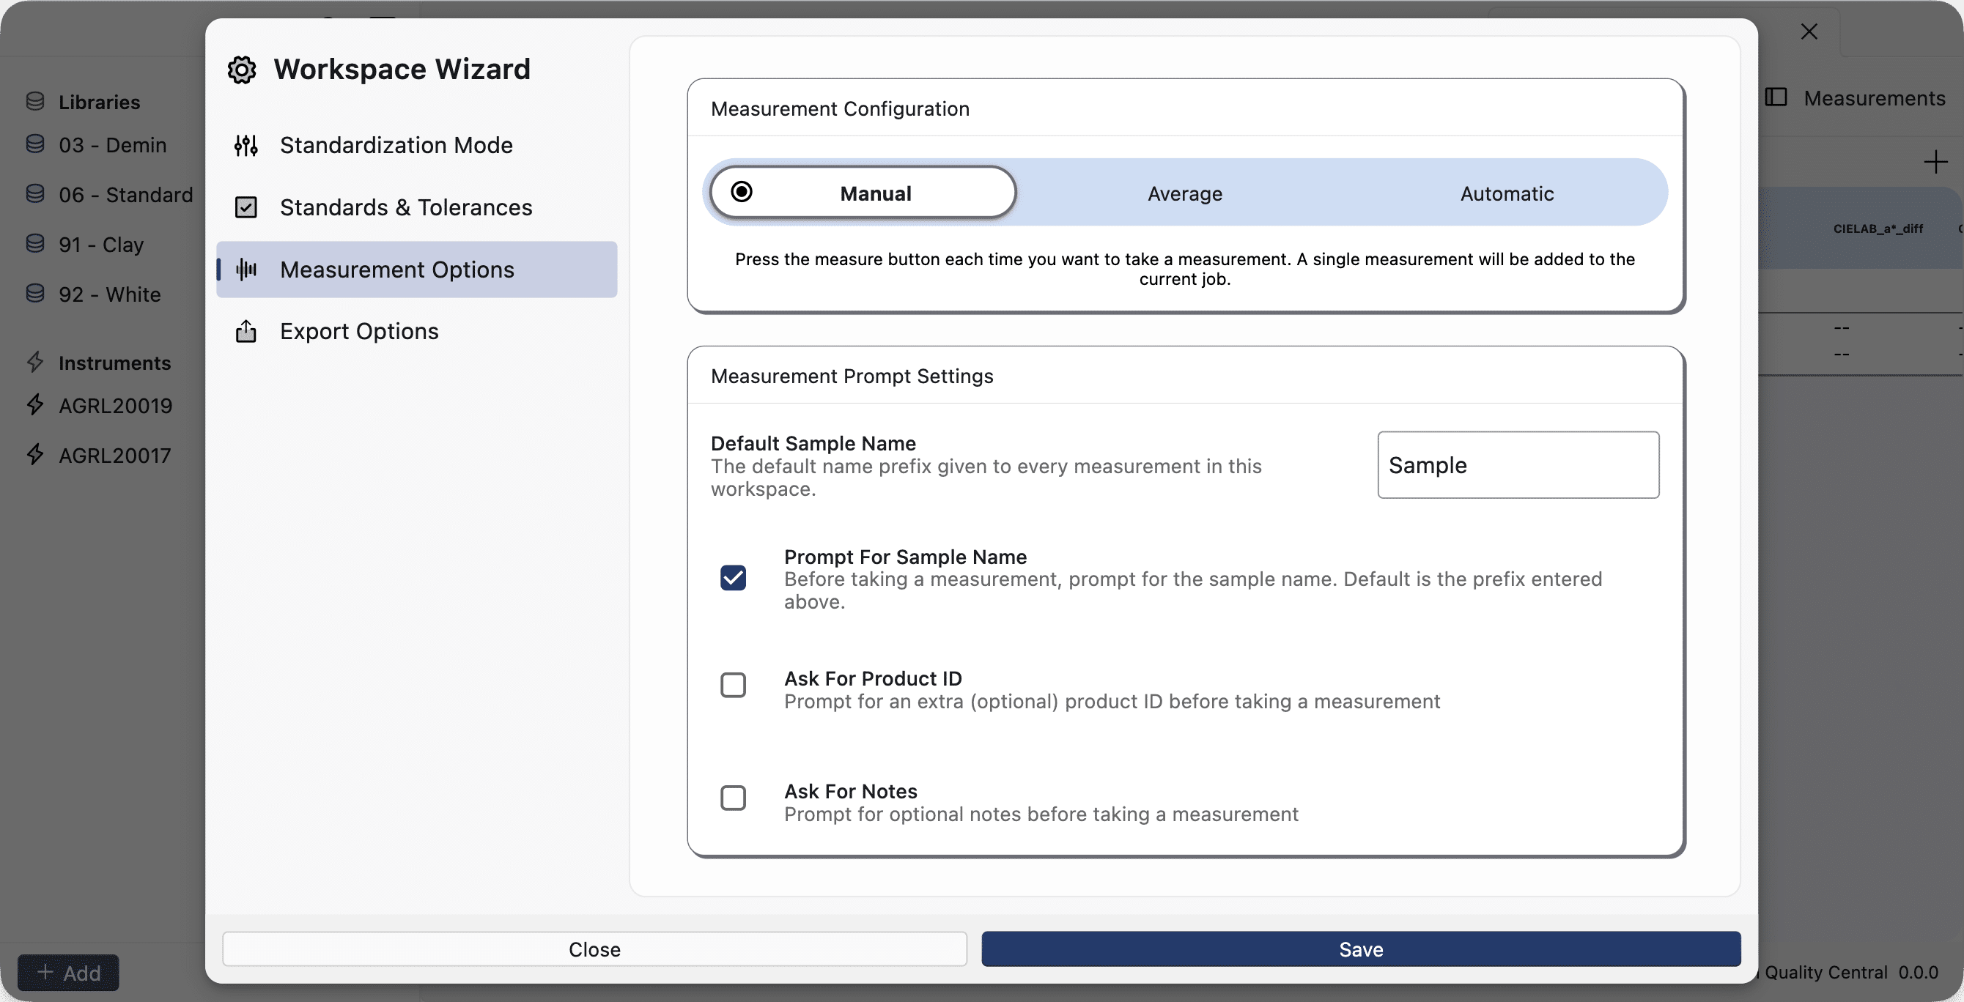The width and height of the screenshot is (1964, 1002).
Task: Click the Measurements panel title
Action: (1874, 98)
